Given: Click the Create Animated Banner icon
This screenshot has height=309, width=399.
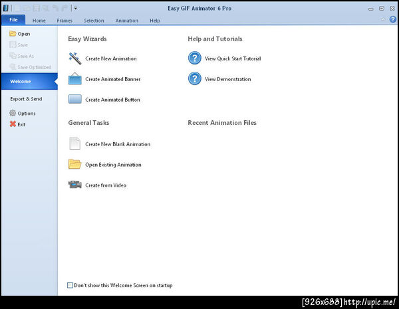Looking at the screenshot, I should pos(75,78).
